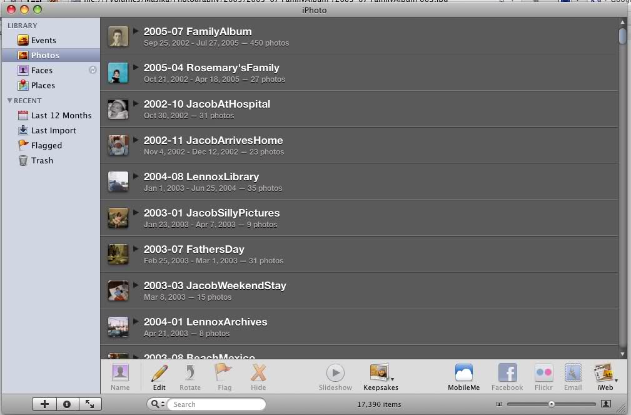The width and height of the screenshot is (631, 415).
Task: Click the scroll up arrow
Action: click(623, 22)
